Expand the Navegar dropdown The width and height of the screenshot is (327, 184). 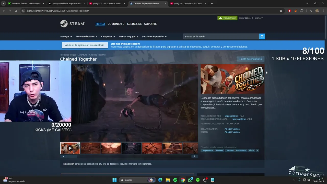pos(66,37)
